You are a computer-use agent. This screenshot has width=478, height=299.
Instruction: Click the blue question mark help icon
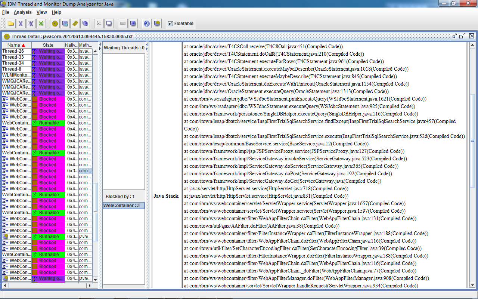click(x=147, y=24)
